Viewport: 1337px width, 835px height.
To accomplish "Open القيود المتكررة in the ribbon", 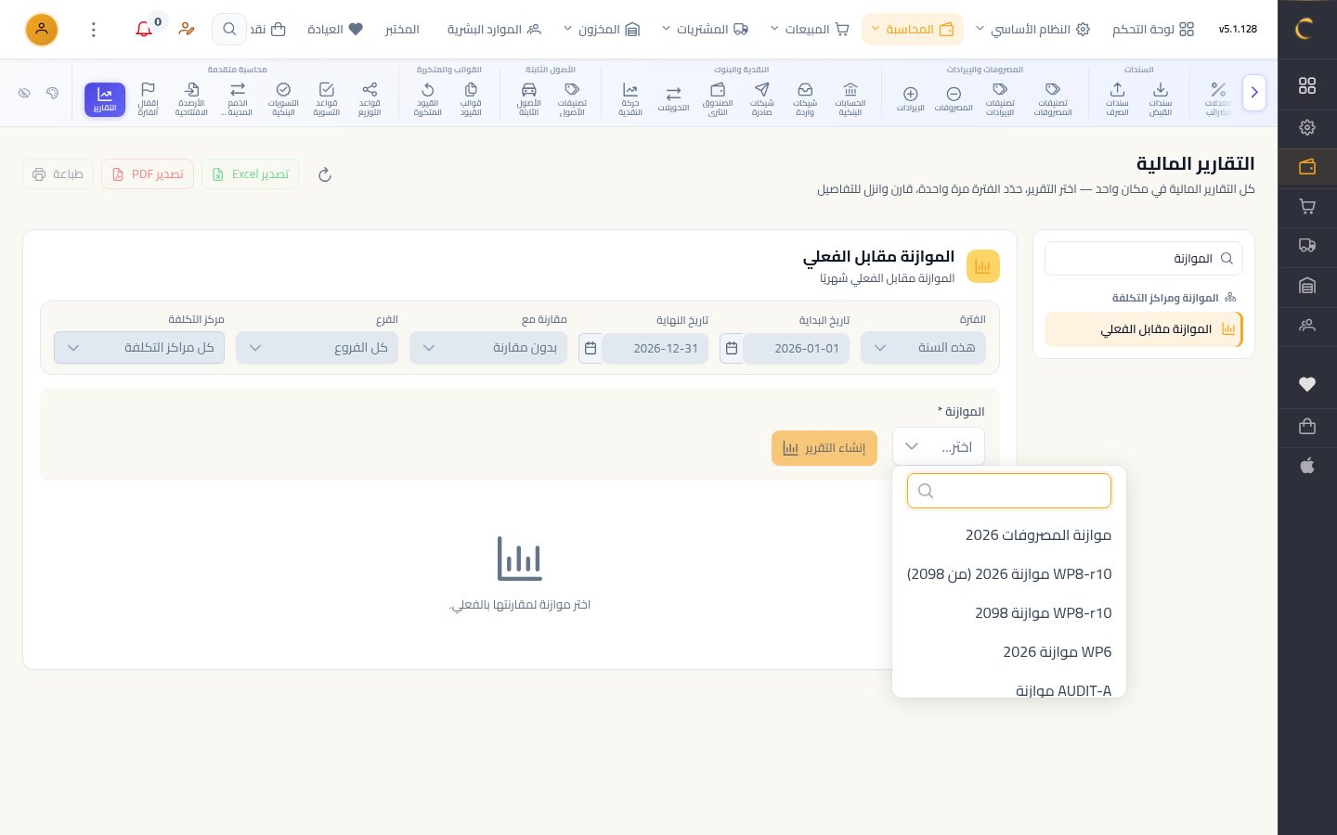I will pyautogui.click(x=427, y=99).
